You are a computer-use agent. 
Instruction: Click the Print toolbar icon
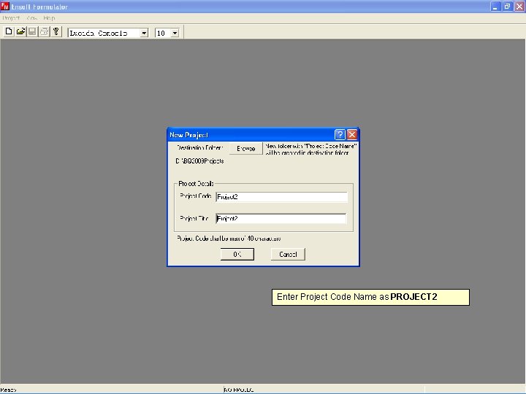[x=44, y=32]
